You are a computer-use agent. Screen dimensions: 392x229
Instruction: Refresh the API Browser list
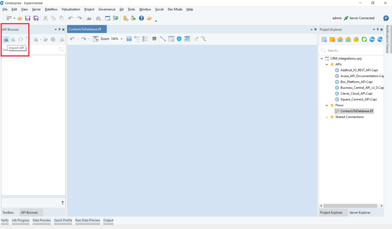pyautogui.click(x=20, y=39)
